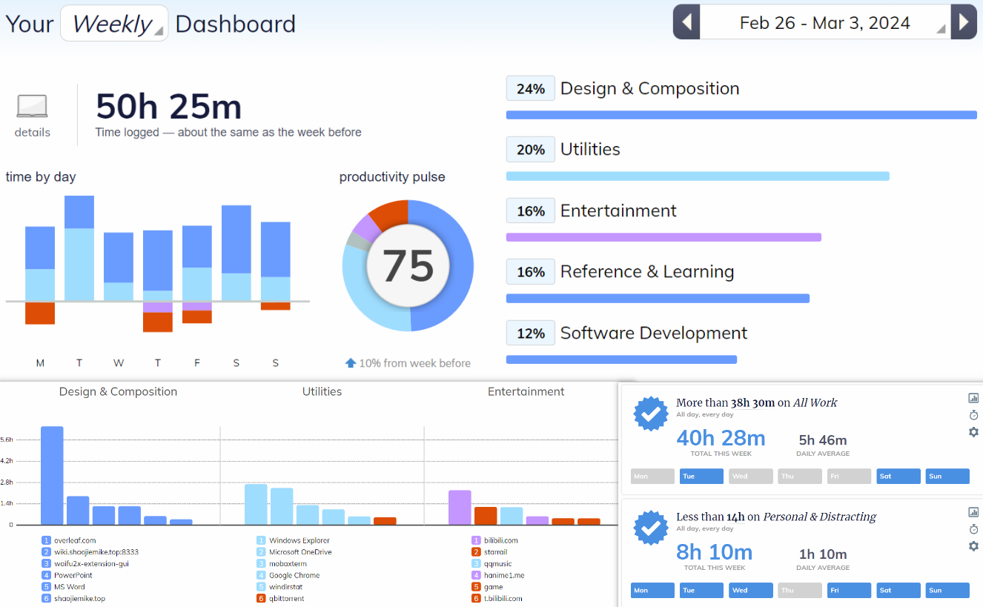Click checkmark badge on All Work goal
Viewport: 983px width, 607px height.
pyautogui.click(x=651, y=414)
